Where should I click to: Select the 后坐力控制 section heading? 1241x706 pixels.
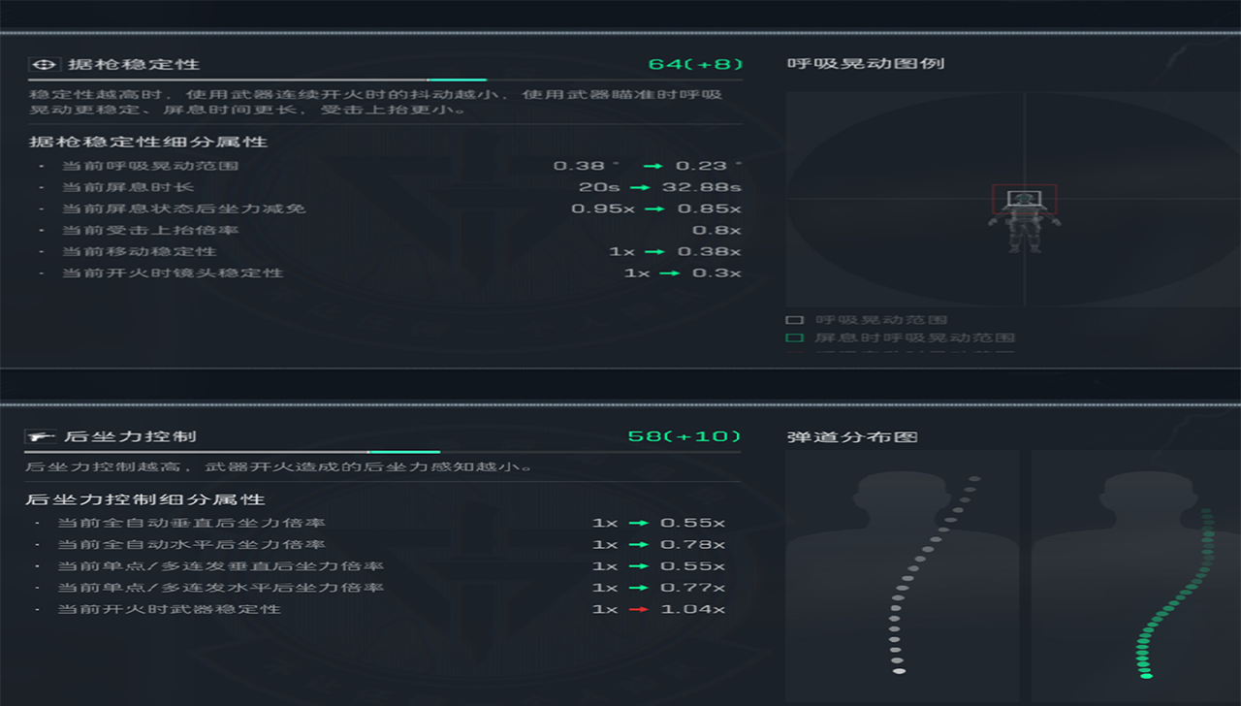[130, 437]
